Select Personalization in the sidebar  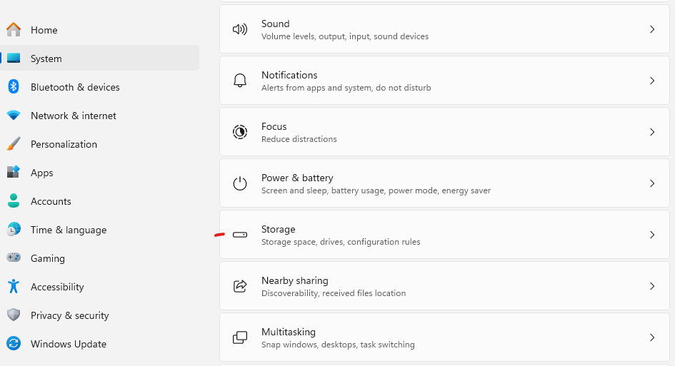pos(63,144)
